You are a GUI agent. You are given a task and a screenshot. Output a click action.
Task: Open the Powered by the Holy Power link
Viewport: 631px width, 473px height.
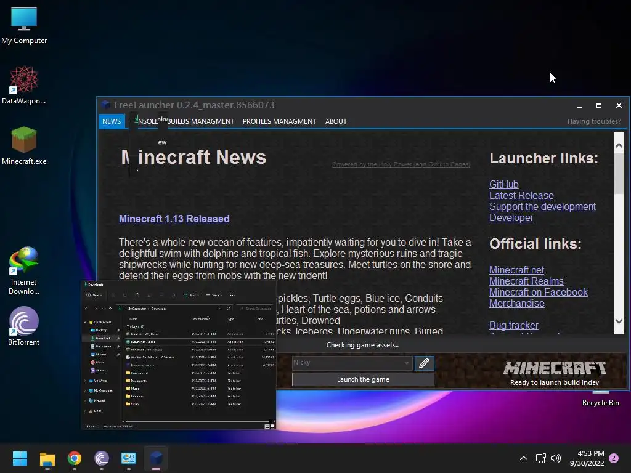401,164
